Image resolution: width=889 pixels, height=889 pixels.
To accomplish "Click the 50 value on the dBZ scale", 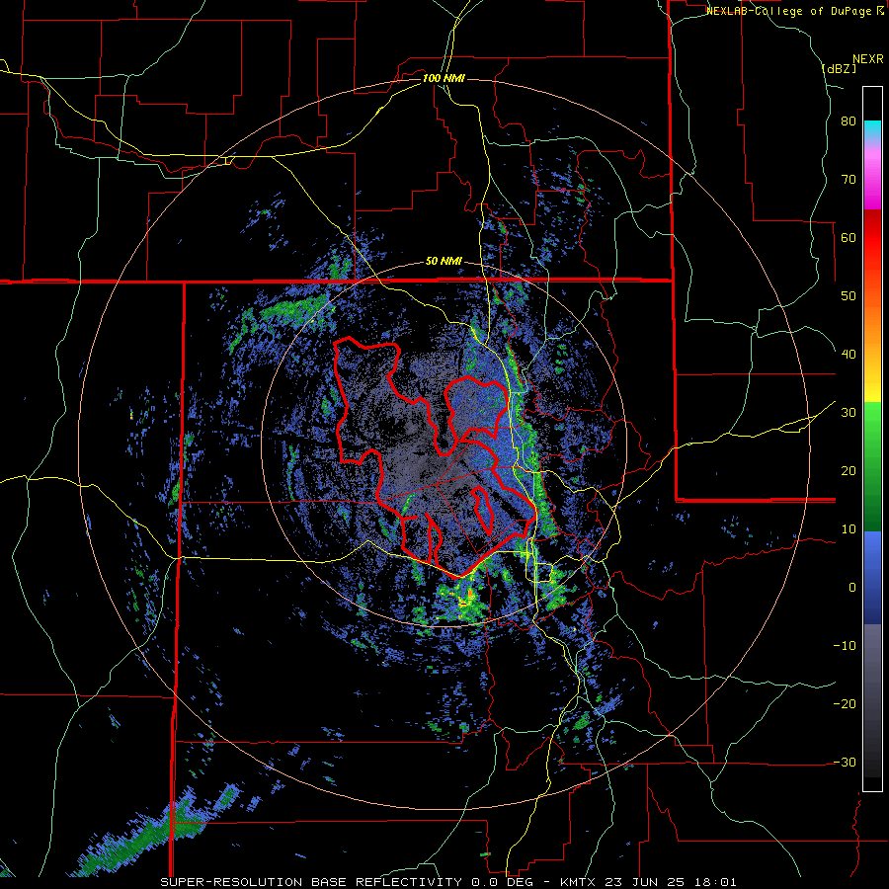I will pyautogui.click(x=849, y=296).
